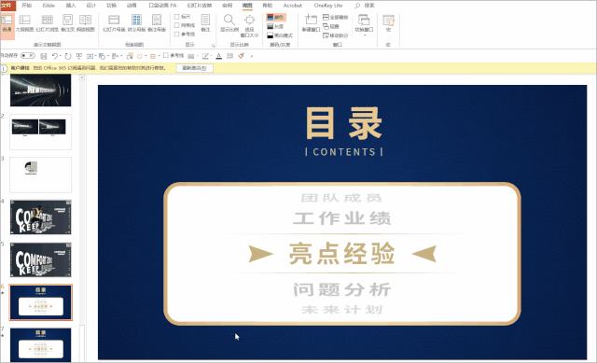Open the Design (设计) tab
Screen dimensions: 597x363
coord(91,6)
